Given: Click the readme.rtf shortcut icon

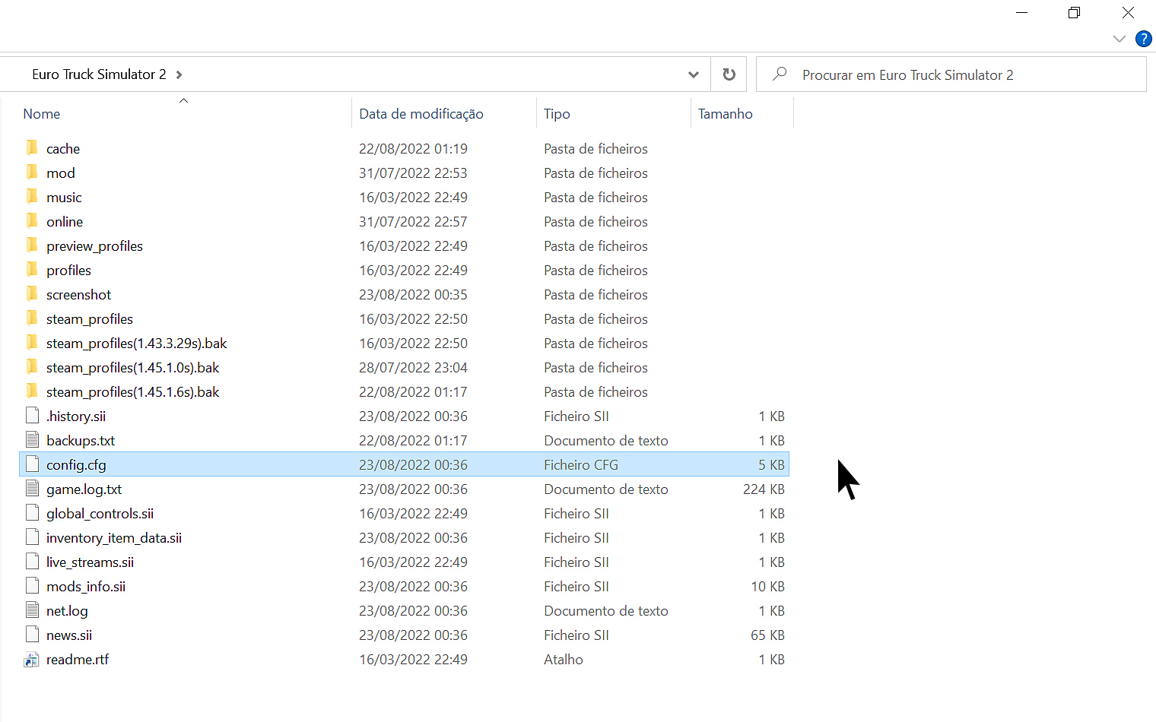Looking at the screenshot, I should tap(32, 659).
